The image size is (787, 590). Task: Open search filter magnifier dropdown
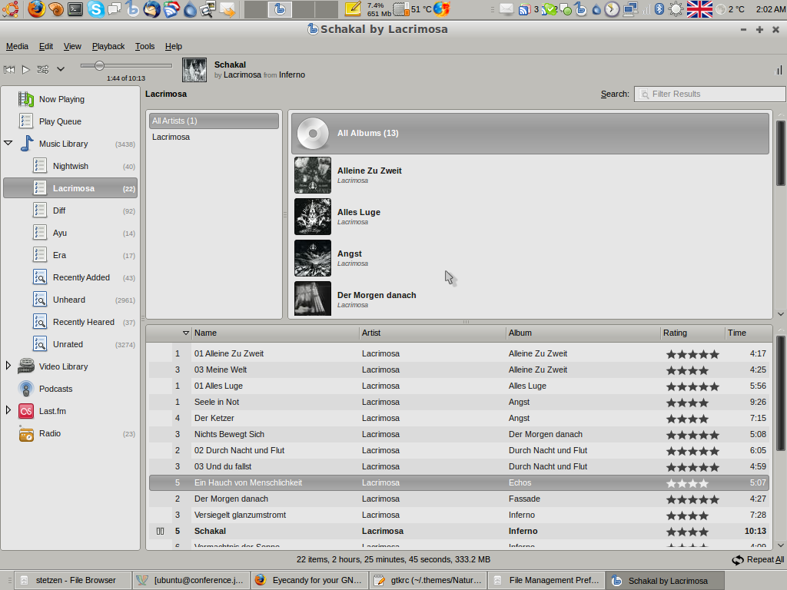point(645,94)
